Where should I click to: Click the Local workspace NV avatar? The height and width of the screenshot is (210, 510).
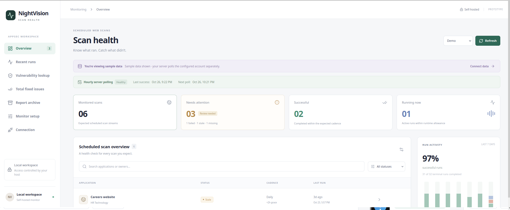(x=10, y=197)
